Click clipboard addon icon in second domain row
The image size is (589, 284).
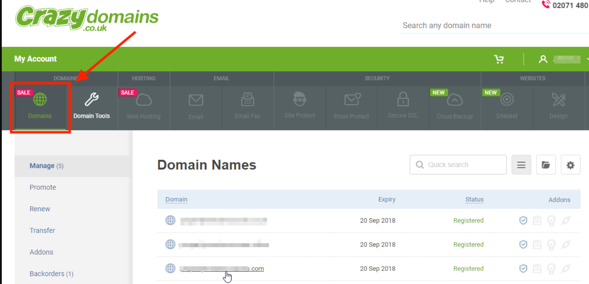pyautogui.click(x=537, y=244)
